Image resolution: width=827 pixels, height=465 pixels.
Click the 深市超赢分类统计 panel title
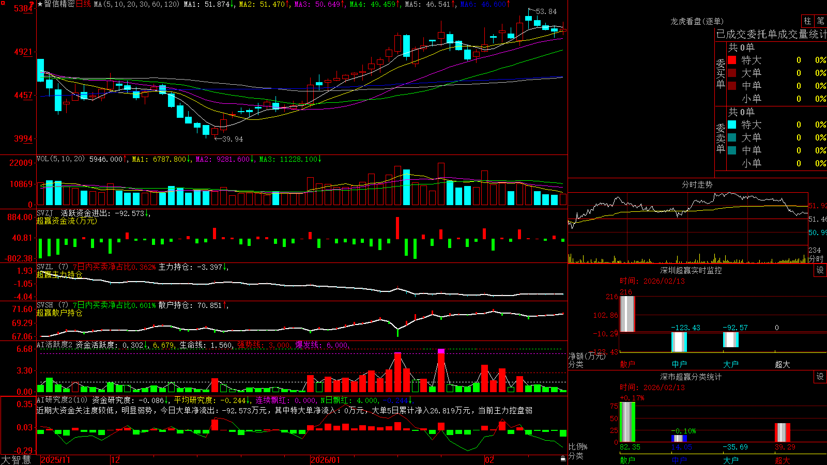tap(691, 377)
